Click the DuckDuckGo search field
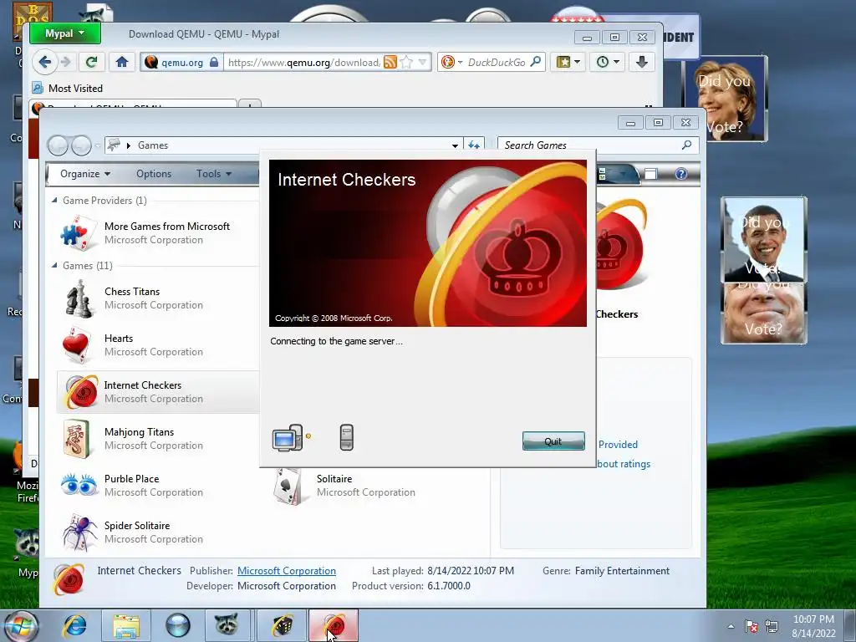 [x=497, y=62]
